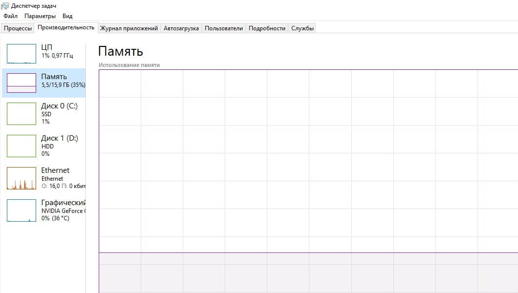Click the Память mini graph thumbnail

(x=22, y=83)
